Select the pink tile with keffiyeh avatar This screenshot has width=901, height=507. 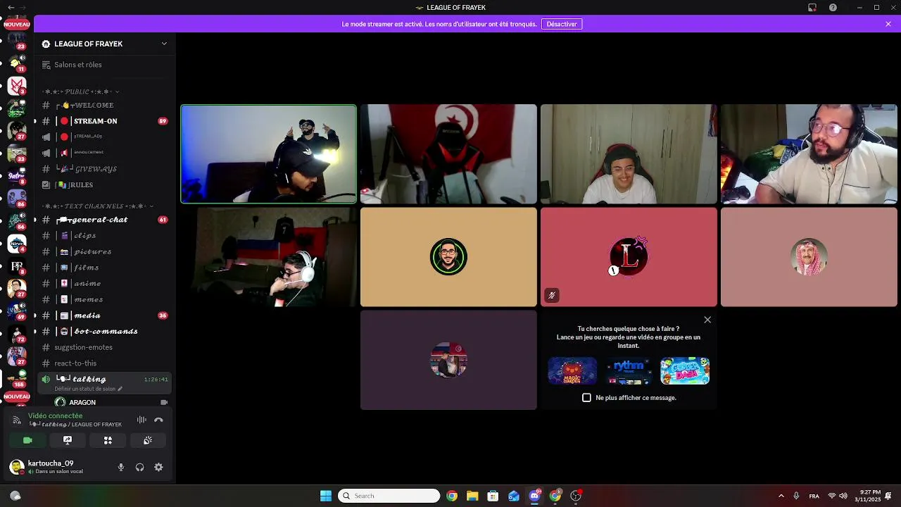click(809, 257)
